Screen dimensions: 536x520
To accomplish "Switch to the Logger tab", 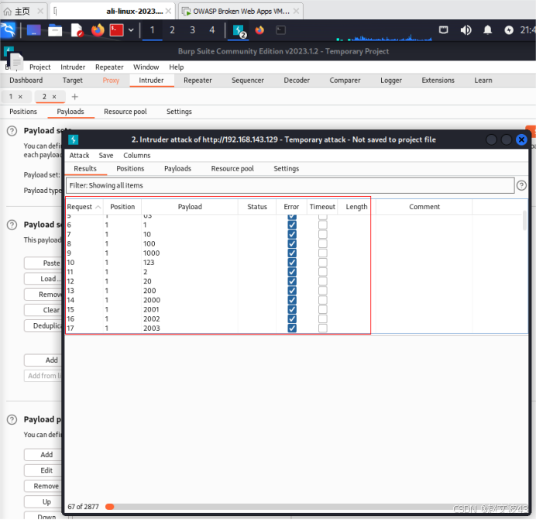I will (391, 81).
